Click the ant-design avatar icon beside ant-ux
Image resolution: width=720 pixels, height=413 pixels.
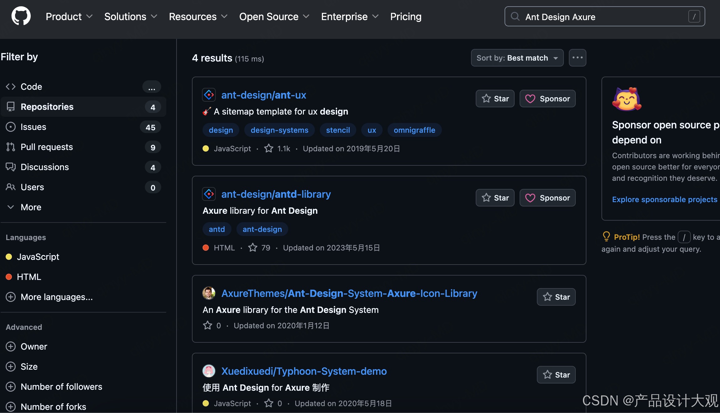pyautogui.click(x=209, y=95)
